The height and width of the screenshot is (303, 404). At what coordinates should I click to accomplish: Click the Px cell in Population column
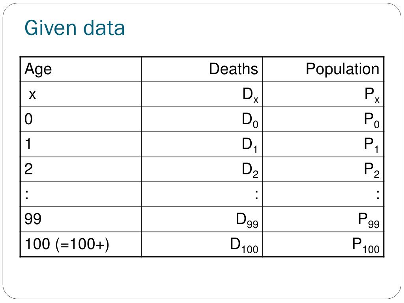(323, 94)
